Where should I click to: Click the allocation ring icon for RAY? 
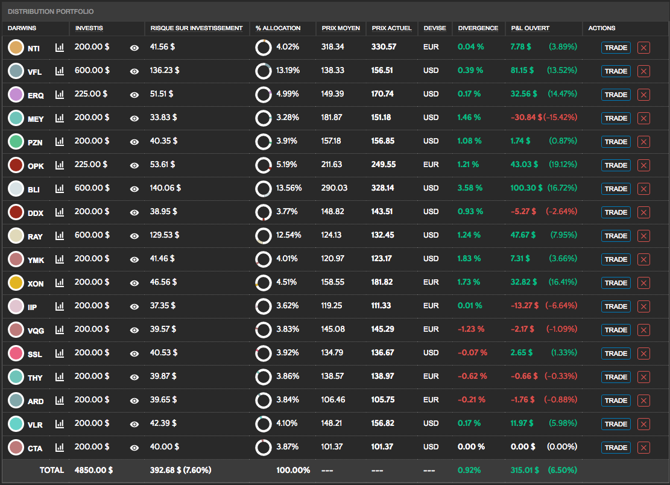[x=263, y=236]
